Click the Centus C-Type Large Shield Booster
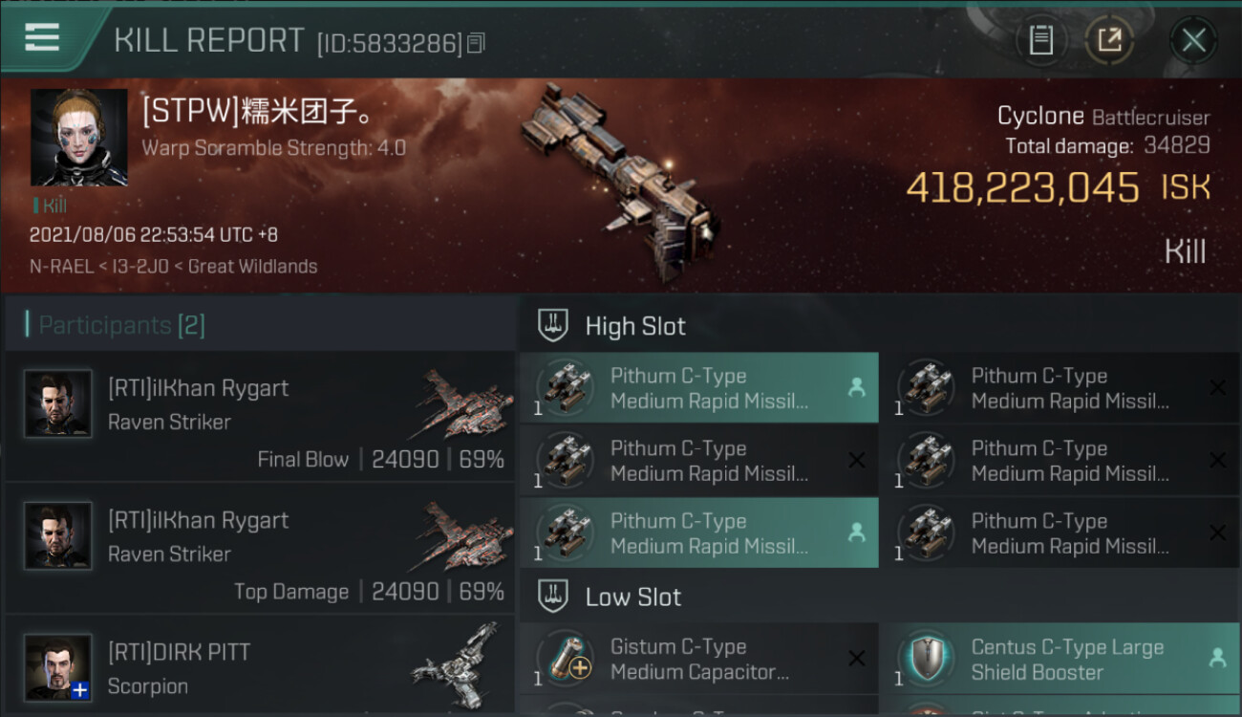The height and width of the screenshot is (717, 1242). (1060, 659)
